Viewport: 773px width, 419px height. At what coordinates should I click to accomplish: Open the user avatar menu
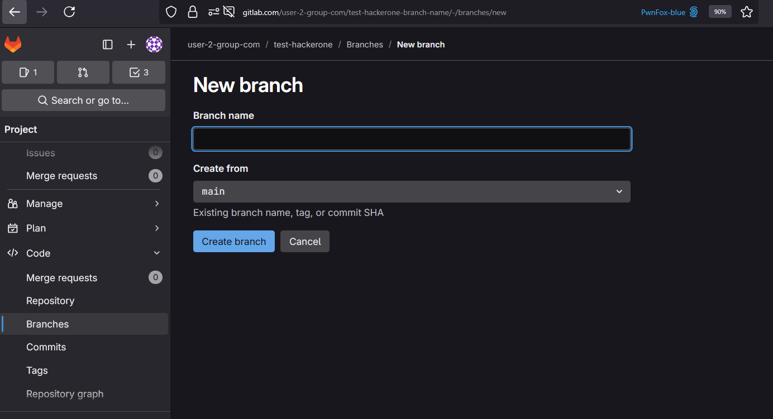[x=154, y=45]
